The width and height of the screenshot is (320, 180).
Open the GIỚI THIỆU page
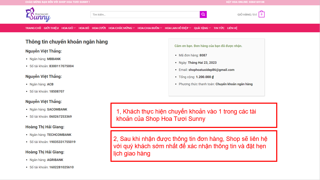(51, 28)
